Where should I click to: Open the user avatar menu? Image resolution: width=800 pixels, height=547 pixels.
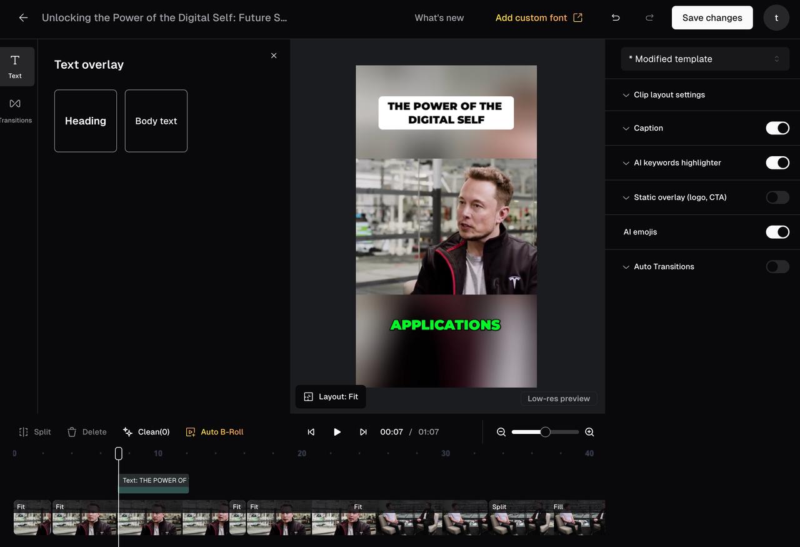(x=776, y=18)
